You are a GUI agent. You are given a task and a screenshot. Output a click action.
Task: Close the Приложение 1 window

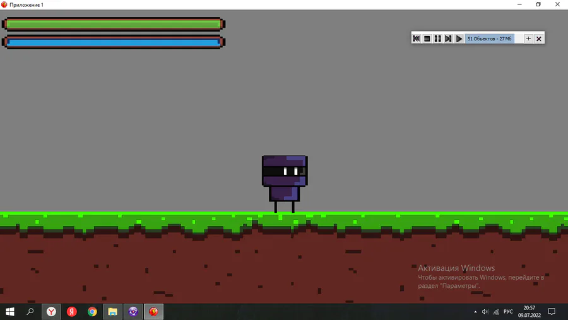click(557, 4)
